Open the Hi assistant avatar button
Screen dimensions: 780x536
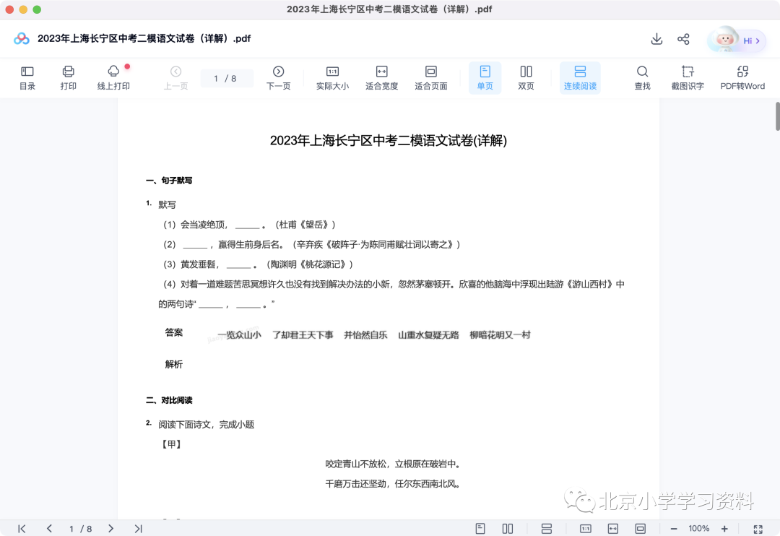click(737, 40)
